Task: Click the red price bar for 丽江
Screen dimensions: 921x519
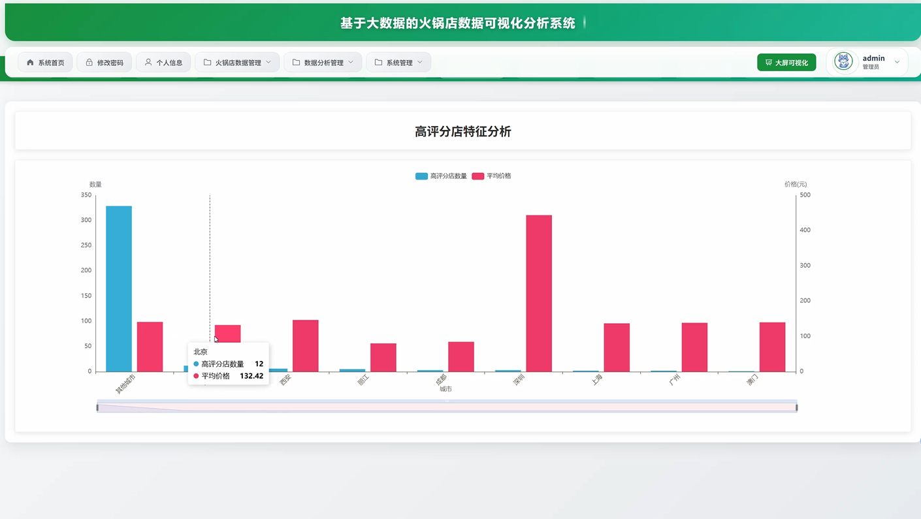Action: [x=383, y=358]
